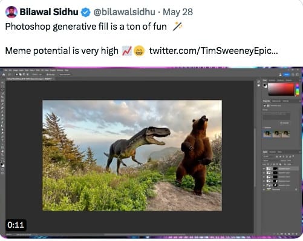Toggle visibility of the Background layer
This screenshot has height=241, width=303.
(x=264, y=190)
